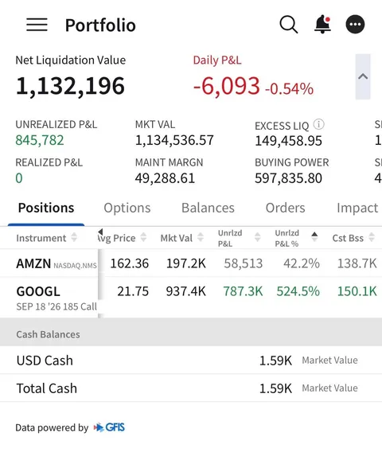This screenshot has width=382, height=456.
Task: Sort by Unrlzd P&L % column
Action: pyautogui.click(x=296, y=238)
